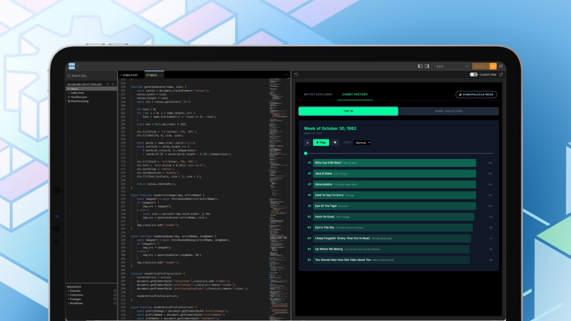Toggle the left sidebar layout icon
571x321 pixels.
[x=420, y=66]
